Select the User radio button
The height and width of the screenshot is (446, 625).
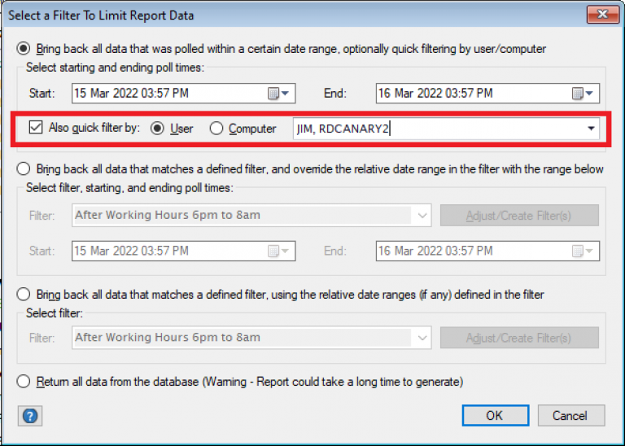point(157,129)
